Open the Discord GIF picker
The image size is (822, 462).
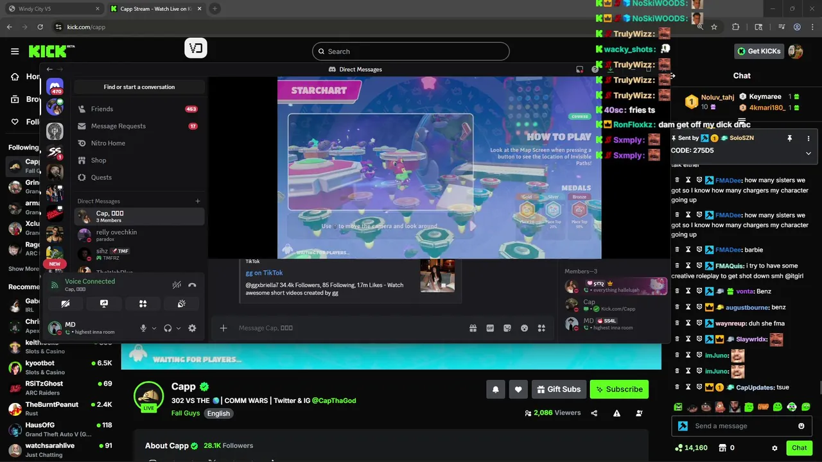(490, 328)
